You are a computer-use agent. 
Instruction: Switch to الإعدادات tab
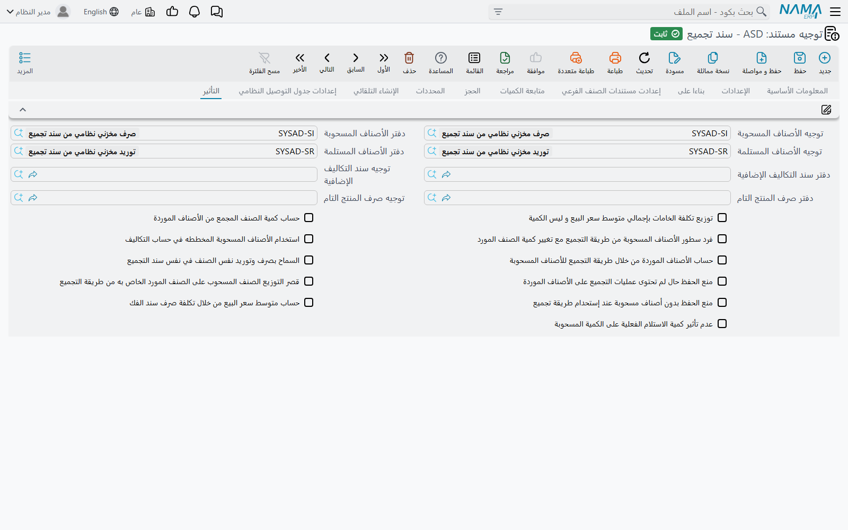[736, 91]
